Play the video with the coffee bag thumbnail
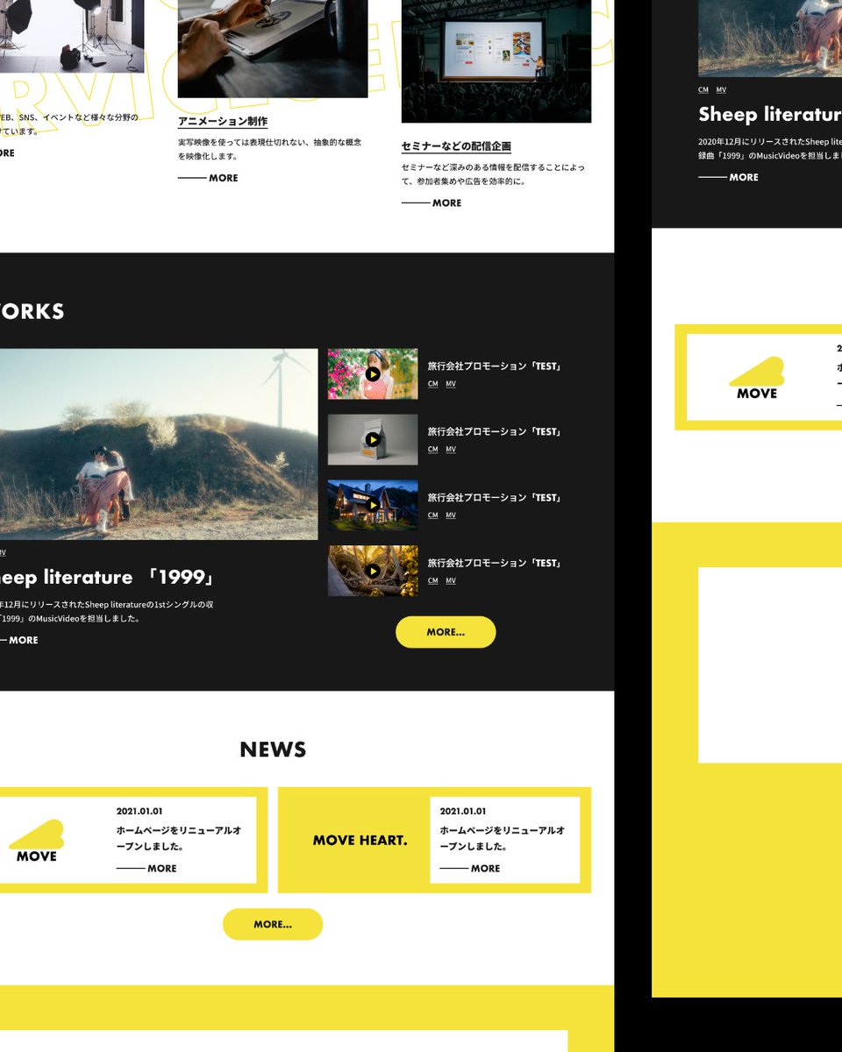Image resolution: width=842 pixels, height=1052 pixels. coord(373,440)
